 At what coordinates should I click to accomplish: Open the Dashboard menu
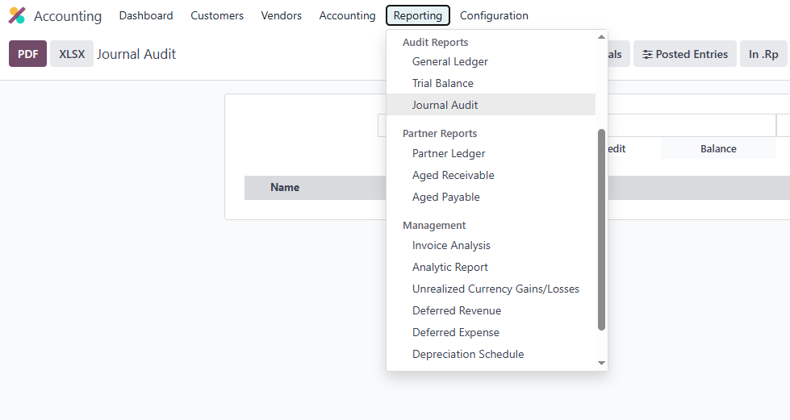(x=146, y=15)
